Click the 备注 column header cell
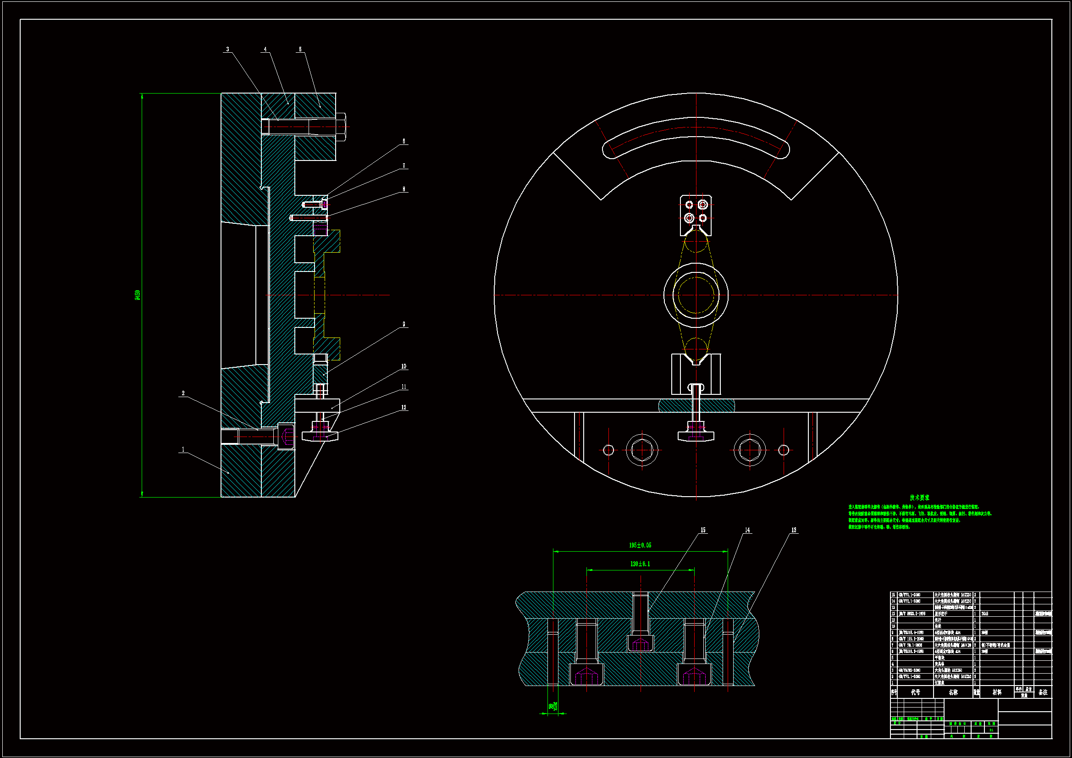The image size is (1072, 758). [x=1043, y=692]
